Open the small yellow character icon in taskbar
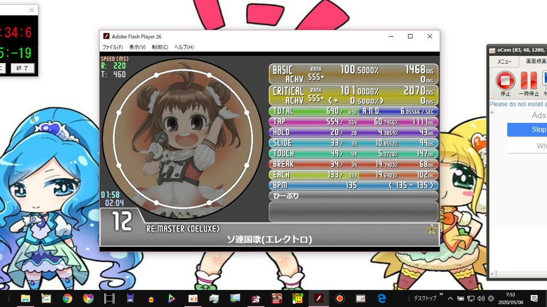The width and height of the screenshot is (547, 307). (151, 299)
